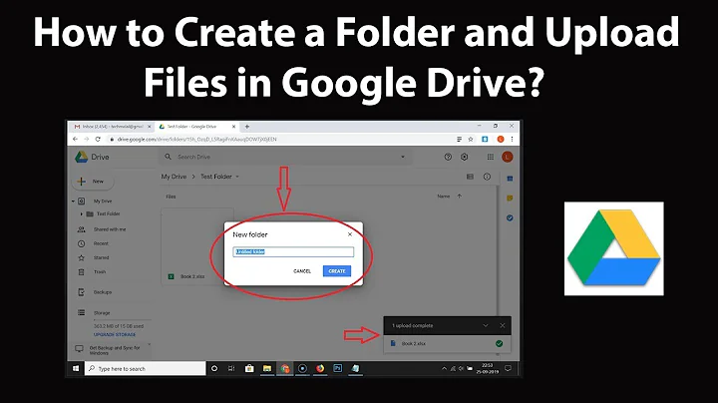The image size is (718, 403).
Task: Open Keep notes icon in right side panel
Action: coord(510,199)
